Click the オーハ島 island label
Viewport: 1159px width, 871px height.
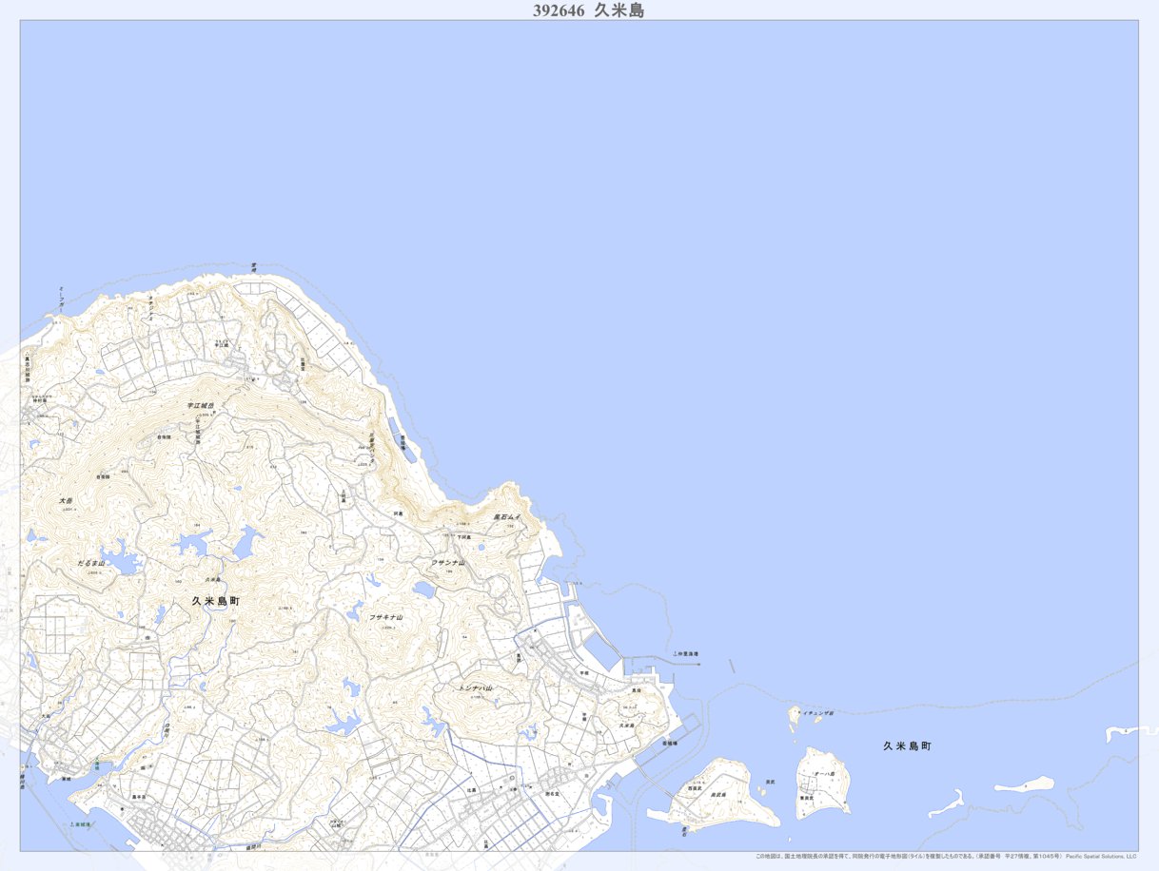point(824,775)
